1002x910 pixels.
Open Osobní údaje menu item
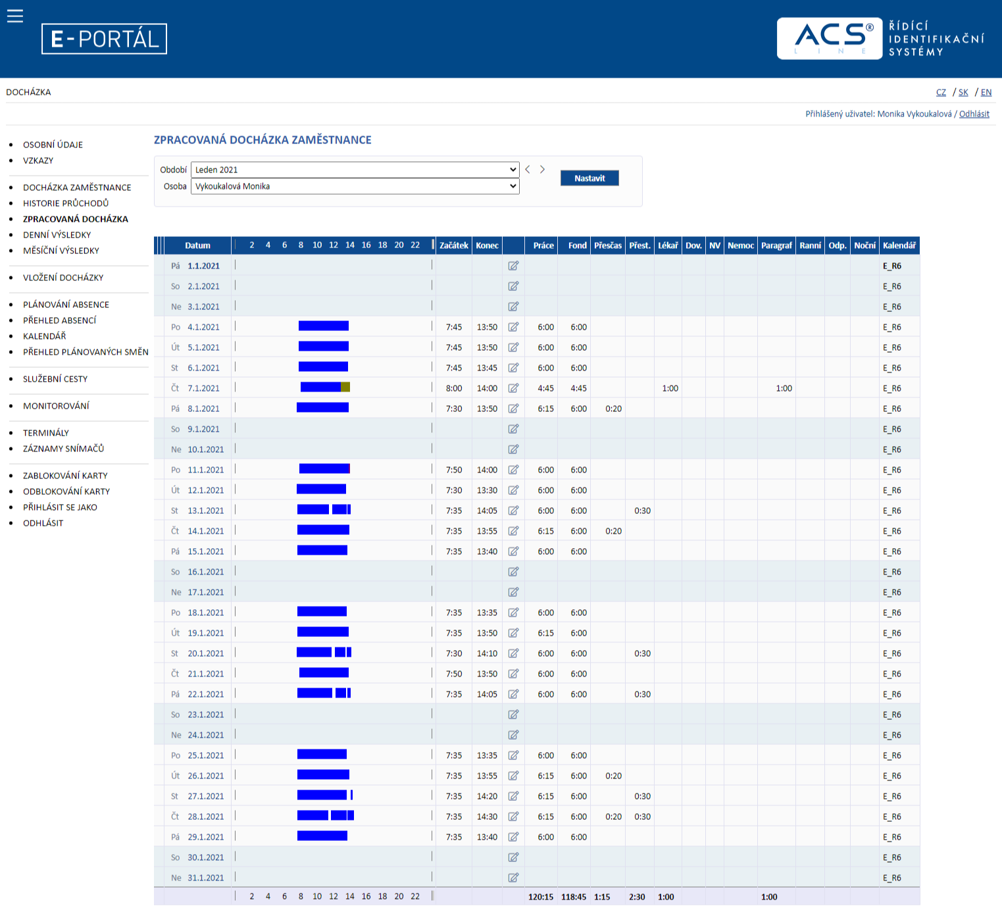pos(53,145)
